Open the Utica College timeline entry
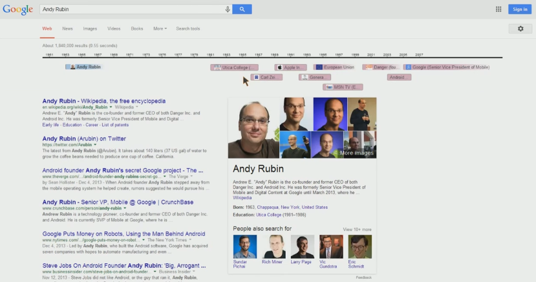 [235, 67]
